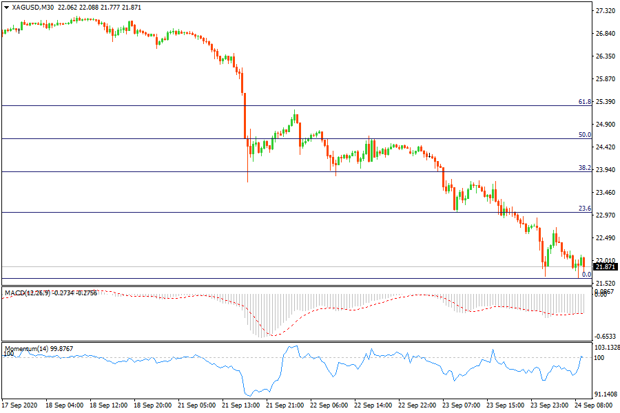The height and width of the screenshot is (413, 620).
Task: Select the 0.0 Fibonacci level label
Action: tap(586, 274)
